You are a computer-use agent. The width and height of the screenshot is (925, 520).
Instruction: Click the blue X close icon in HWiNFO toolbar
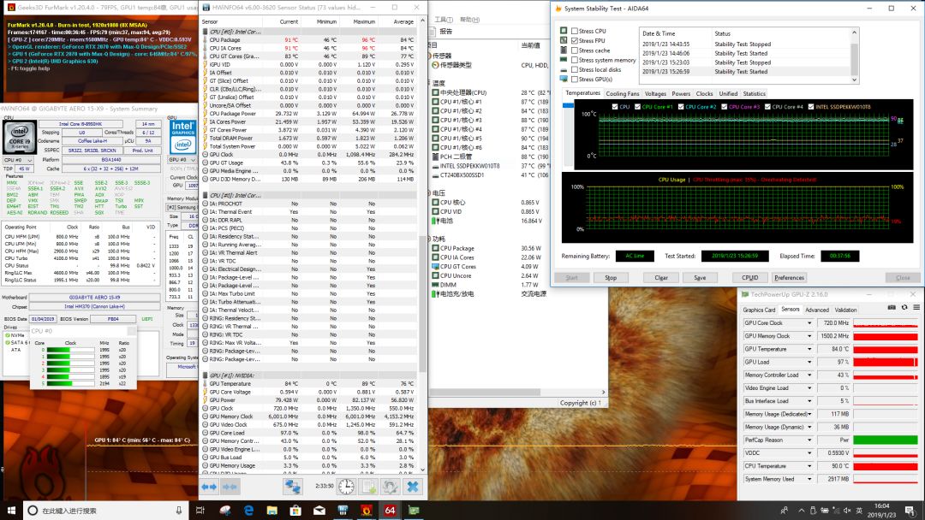point(413,486)
